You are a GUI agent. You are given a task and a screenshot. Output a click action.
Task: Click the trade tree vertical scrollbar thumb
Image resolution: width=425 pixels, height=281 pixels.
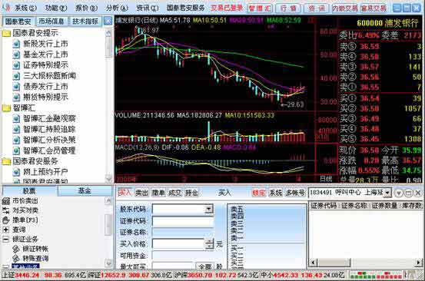coord(108,225)
